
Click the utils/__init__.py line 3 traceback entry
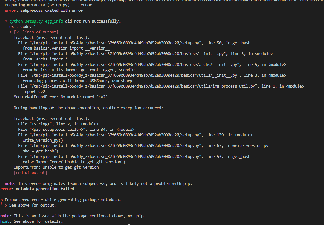click(x=152, y=75)
